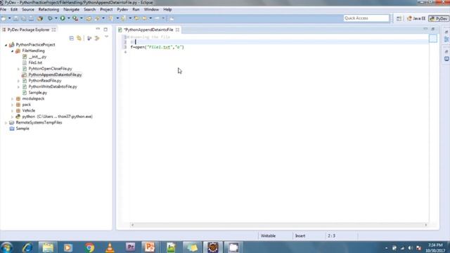Select File1.txt in Package Explorer
The height and width of the screenshot is (253, 450).
click(35, 63)
